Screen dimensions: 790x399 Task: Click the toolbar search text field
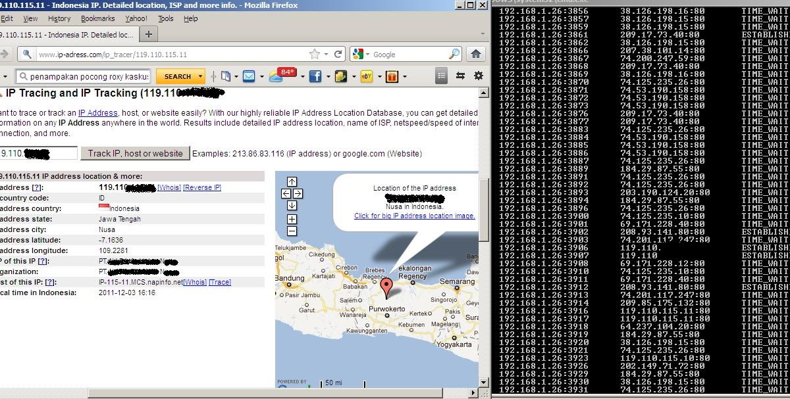[84, 76]
